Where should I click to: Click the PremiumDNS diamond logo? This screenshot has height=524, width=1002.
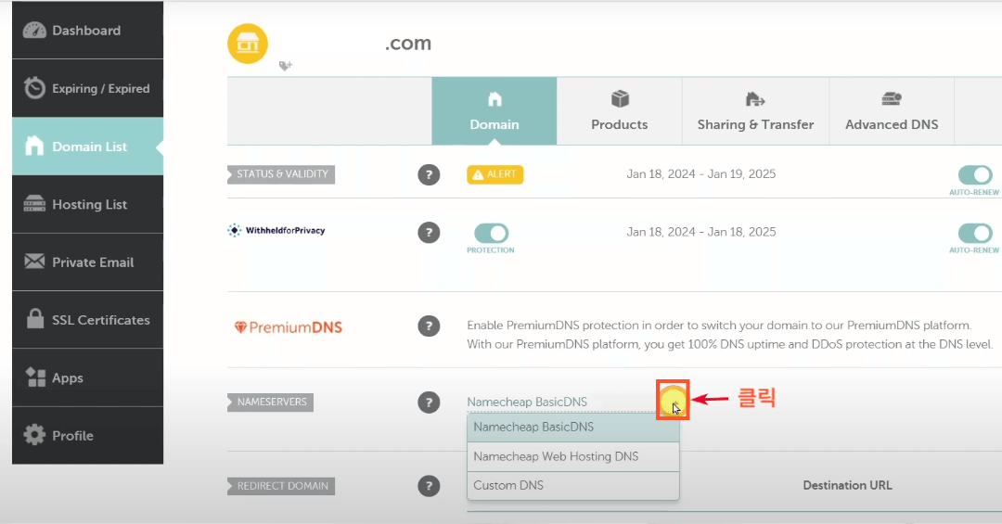click(289, 327)
